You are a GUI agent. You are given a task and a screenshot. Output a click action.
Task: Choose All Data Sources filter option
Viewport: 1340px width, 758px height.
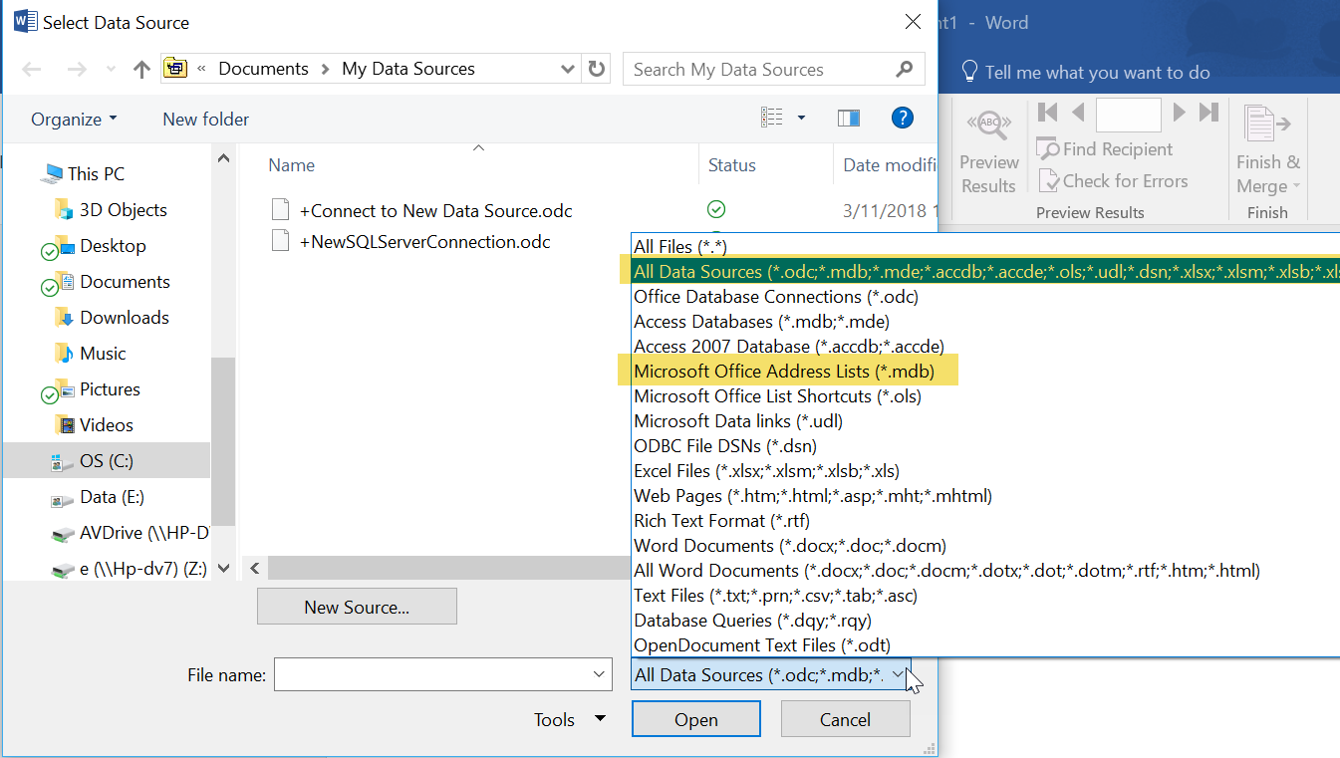[x=986, y=271]
